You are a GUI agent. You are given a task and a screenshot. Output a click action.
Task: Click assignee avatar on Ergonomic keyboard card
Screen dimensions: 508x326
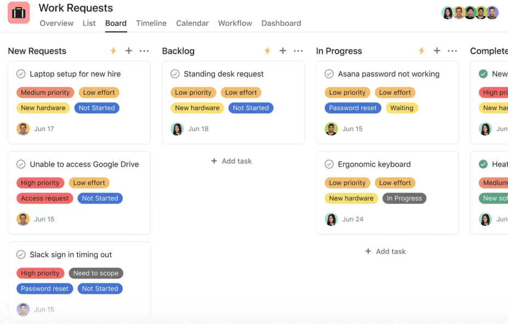pyautogui.click(x=331, y=219)
